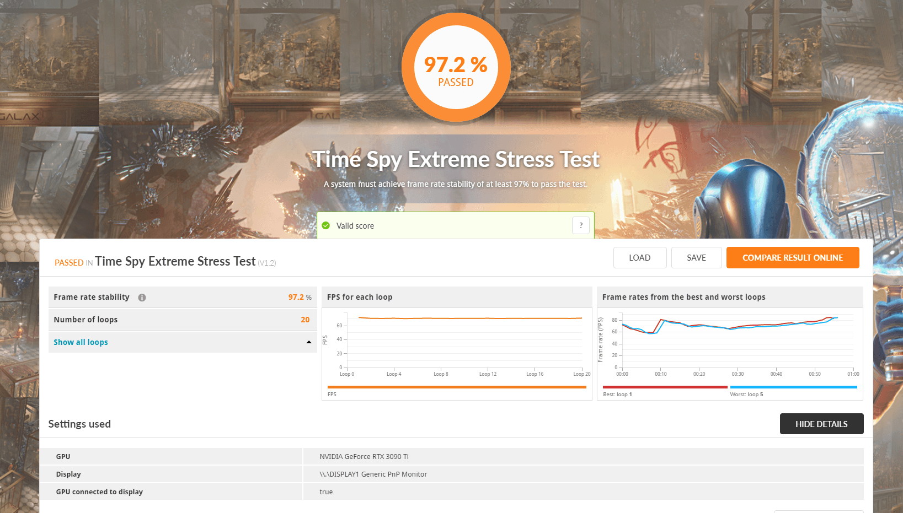903x513 pixels.
Task: Click the 97.2 % PASSED score circle
Action: [x=456, y=67]
